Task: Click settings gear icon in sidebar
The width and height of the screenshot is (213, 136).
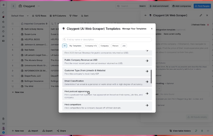Action: [x=3, y=22]
